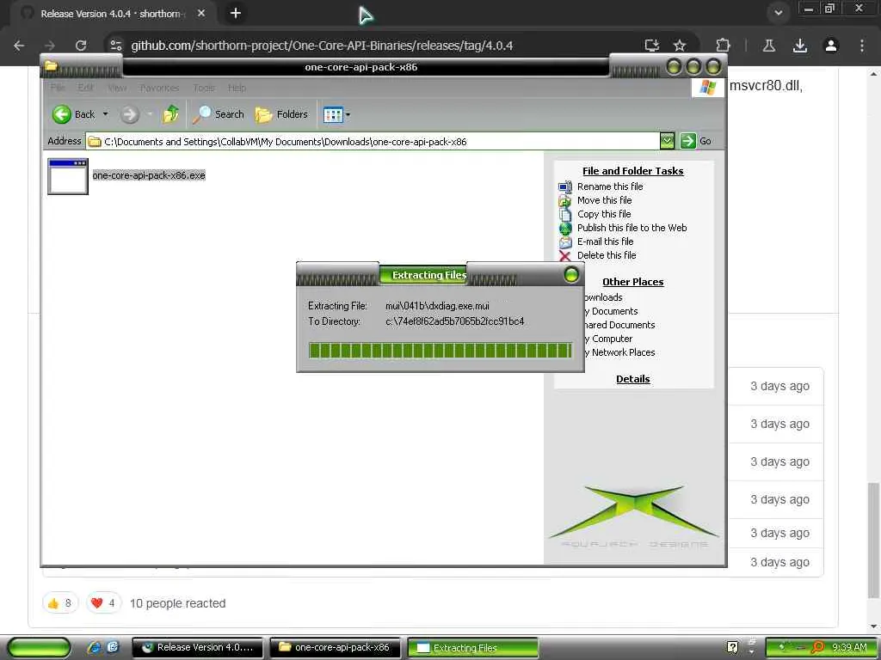Screen dimensions: 881x660
Task: Open browser three-dot menu
Action: tap(861, 46)
